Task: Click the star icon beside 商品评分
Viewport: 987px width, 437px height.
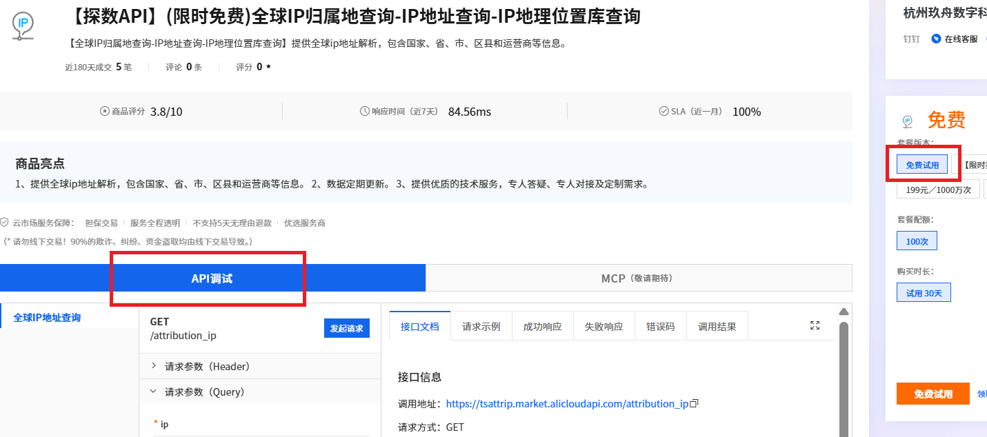Action: (x=105, y=111)
